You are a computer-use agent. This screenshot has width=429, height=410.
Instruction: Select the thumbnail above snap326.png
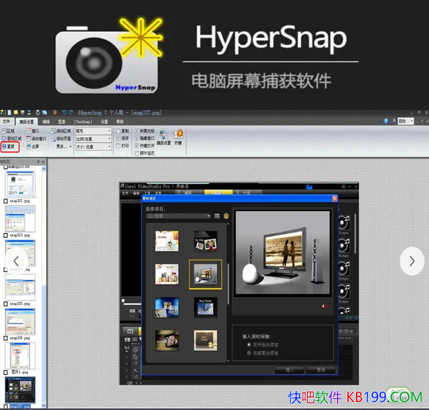(20, 321)
